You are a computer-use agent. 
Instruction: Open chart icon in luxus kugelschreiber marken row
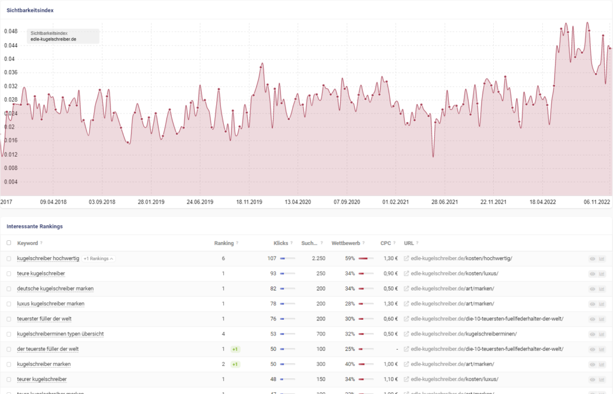pos(602,304)
